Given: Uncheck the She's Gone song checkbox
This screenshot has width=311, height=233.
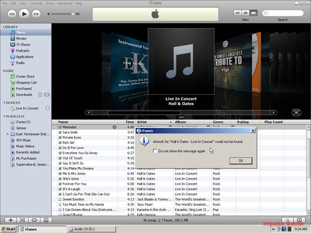Looking at the screenshot, I should pos(60,179).
